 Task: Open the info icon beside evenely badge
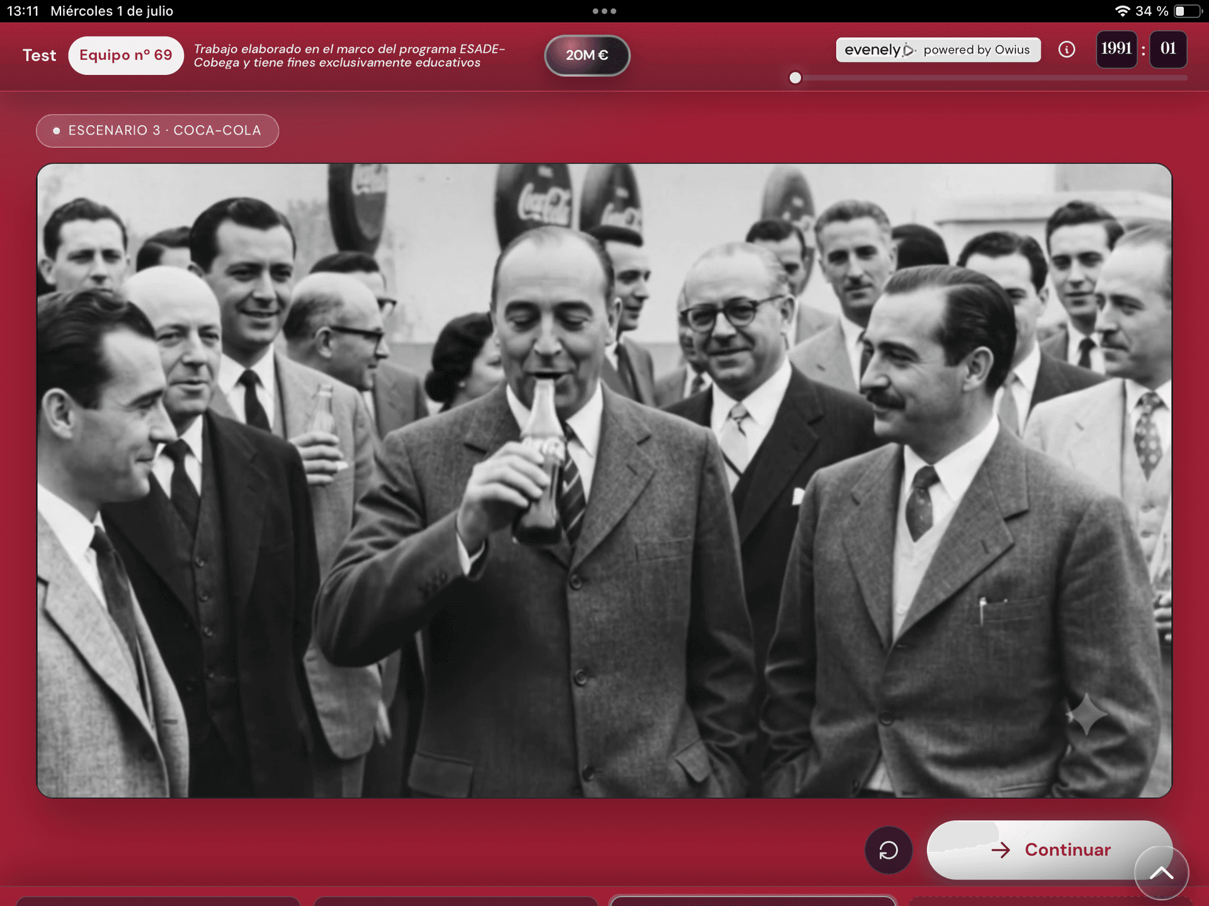[x=1066, y=49]
